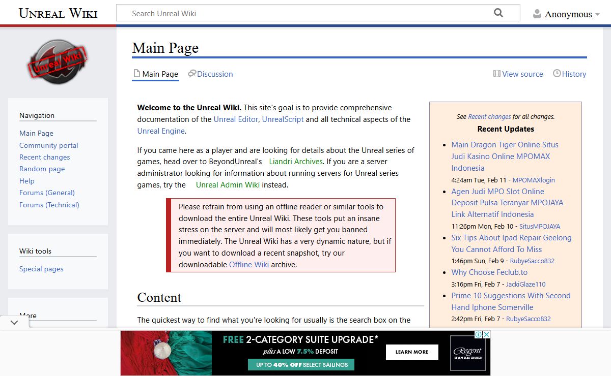This screenshot has width=611, height=376.
Task: Click the search magnifier icon
Action: pyautogui.click(x=498, y=13)
